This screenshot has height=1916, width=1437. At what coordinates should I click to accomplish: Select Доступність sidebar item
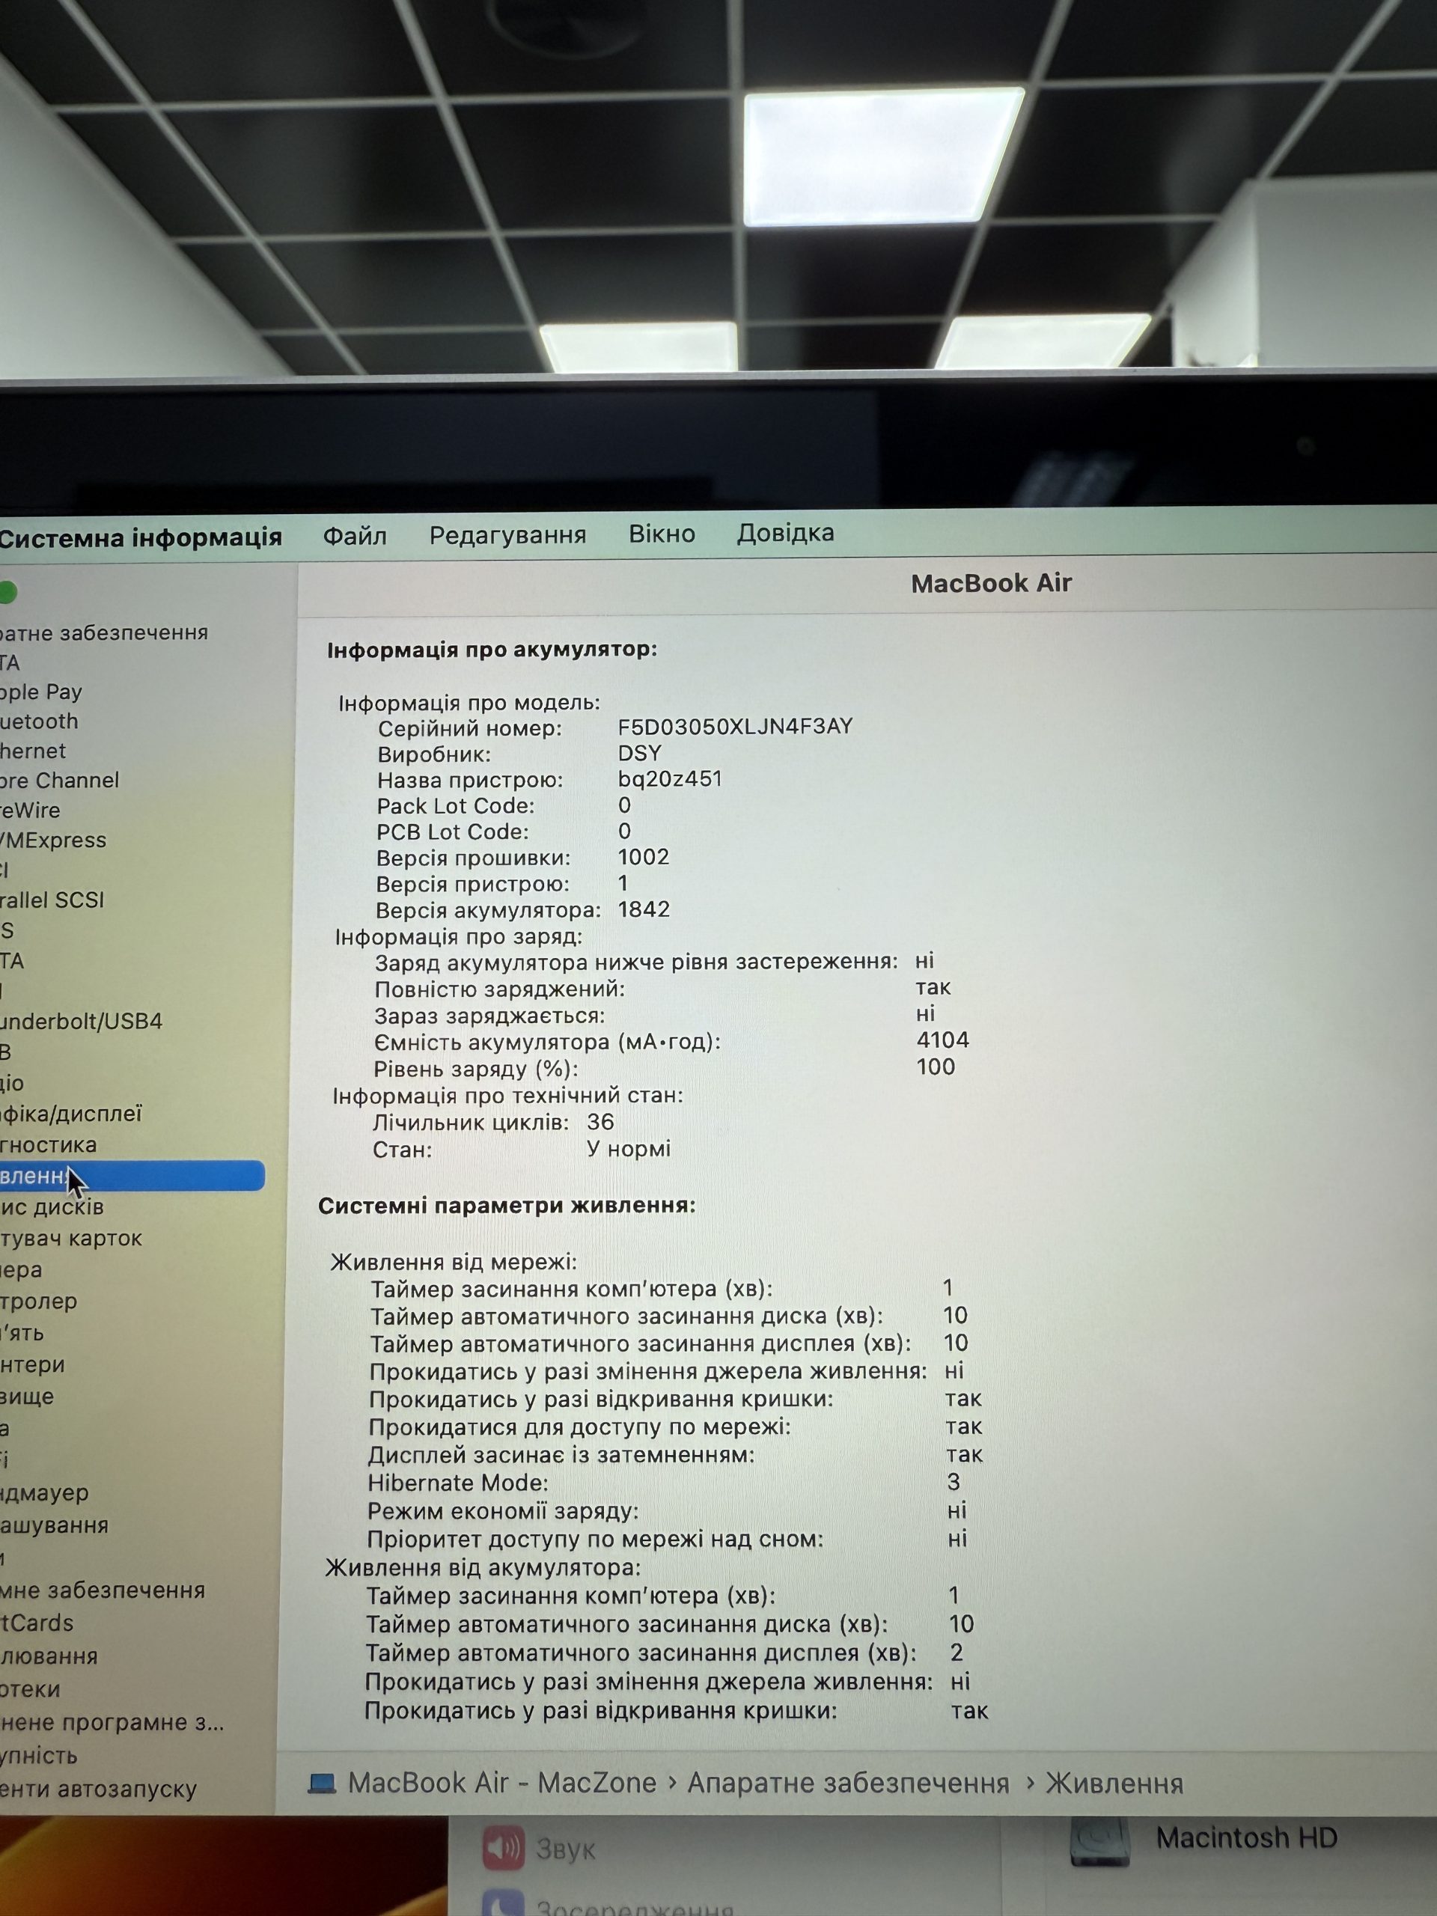39,1756
